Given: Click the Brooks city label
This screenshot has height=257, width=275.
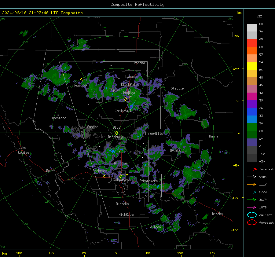Looking at the screenshot, I should [x=217, y=214].
